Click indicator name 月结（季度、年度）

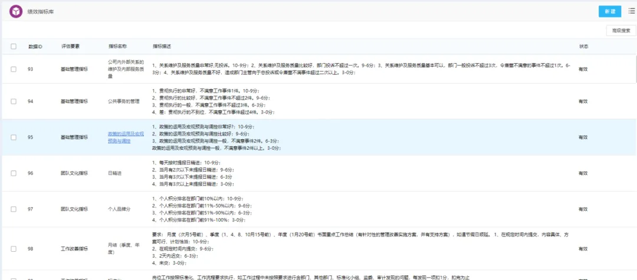click(123, 248)
